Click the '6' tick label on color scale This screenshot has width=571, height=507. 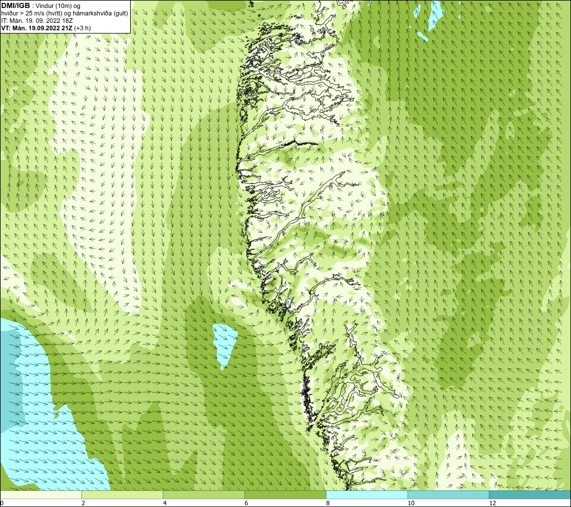pyautogui.click(x=247, y=503)
